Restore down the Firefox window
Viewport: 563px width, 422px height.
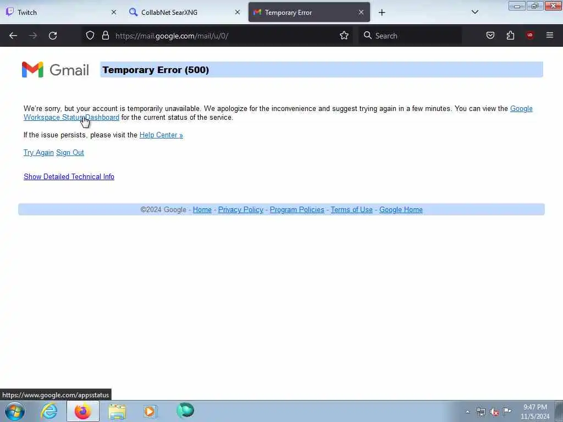click(x=534, y=6)
